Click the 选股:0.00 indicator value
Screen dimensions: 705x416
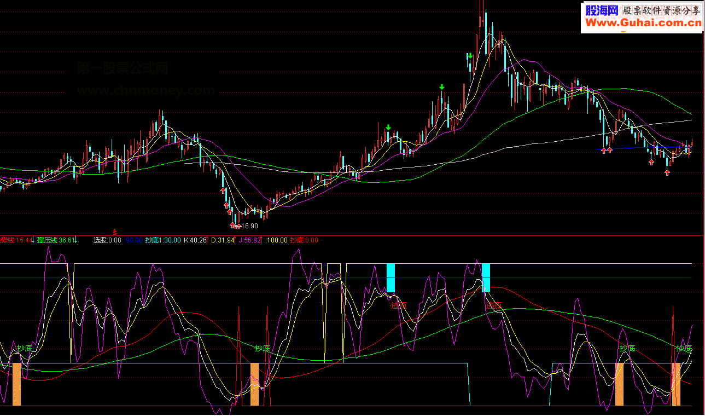(x=107, y=240)
